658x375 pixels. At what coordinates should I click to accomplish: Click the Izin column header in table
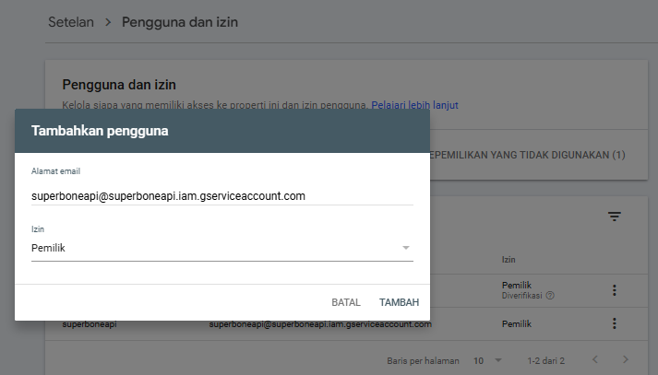coord(508,259)
